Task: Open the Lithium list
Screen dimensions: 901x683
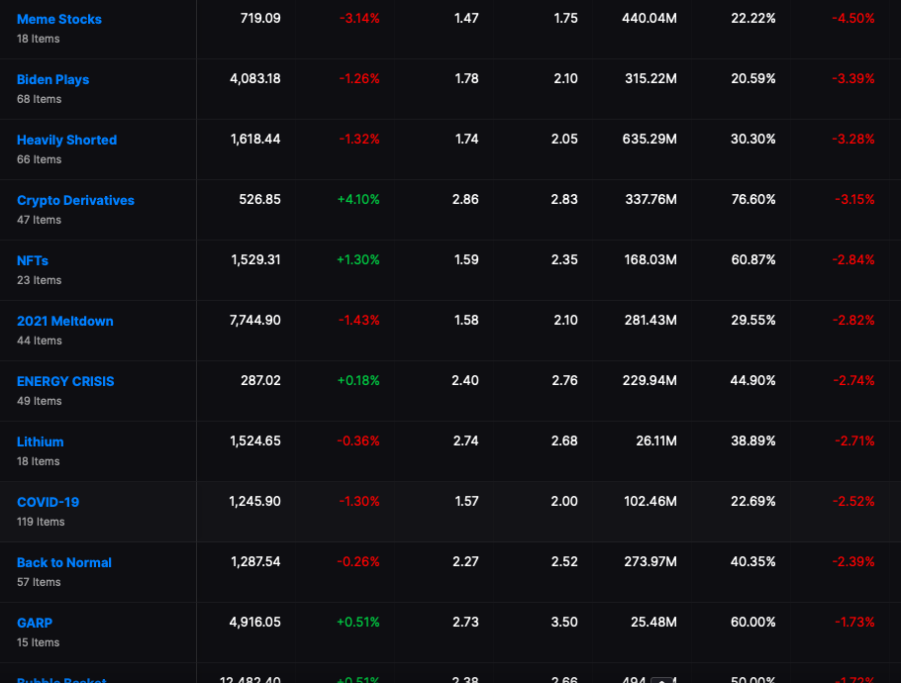Action: pyautogui.click(x=41, y=441)
